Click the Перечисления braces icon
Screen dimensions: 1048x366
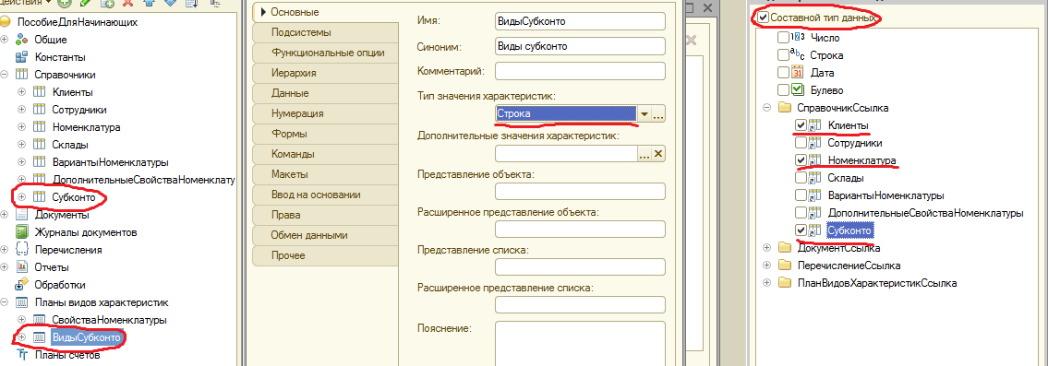pyautogui.click(x=21, y=250)
